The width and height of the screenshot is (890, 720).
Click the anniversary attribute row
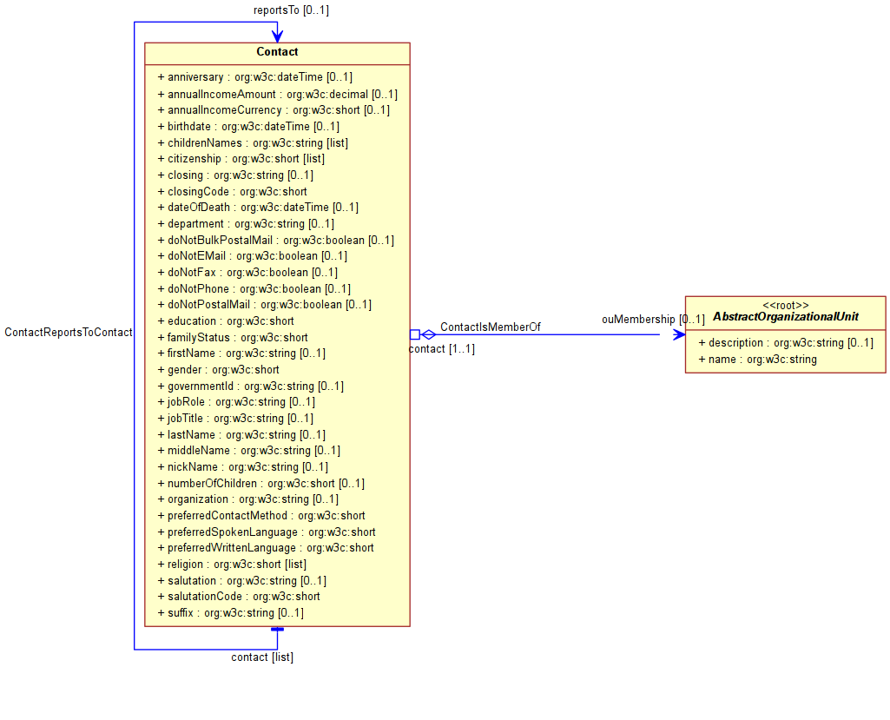click(x=255, y=77)
